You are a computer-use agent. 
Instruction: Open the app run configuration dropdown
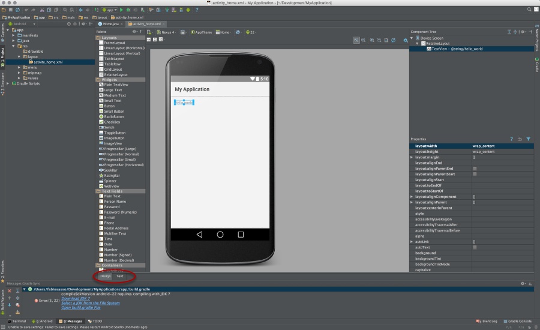[x=110, y=10]
